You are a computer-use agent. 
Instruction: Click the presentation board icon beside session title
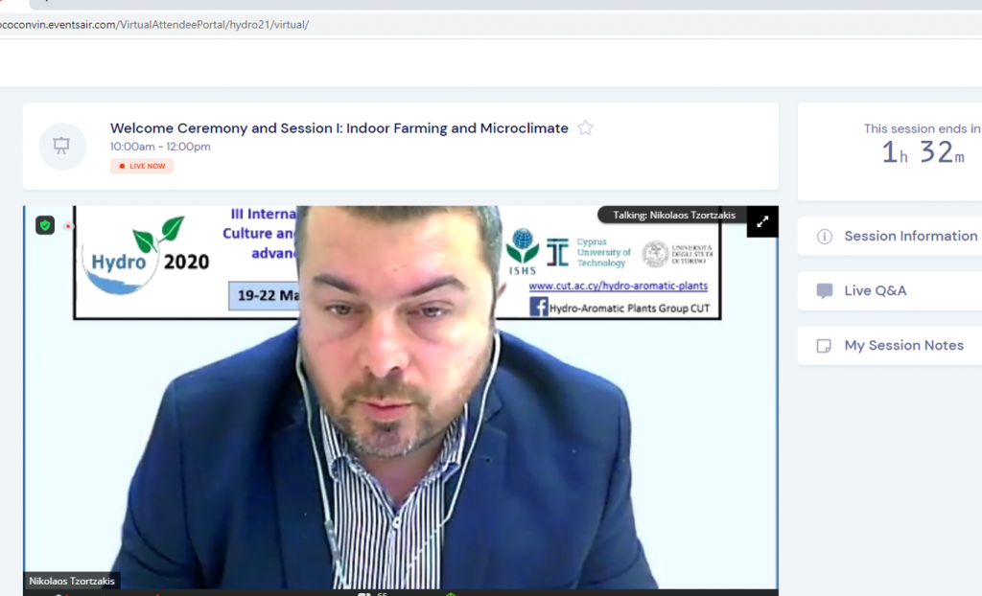62,146
